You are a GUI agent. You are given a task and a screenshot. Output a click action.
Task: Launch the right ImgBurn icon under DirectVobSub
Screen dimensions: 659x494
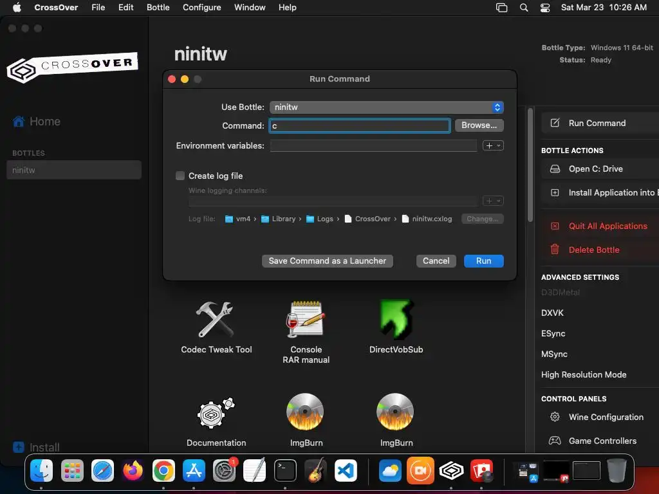coord(396,412)
